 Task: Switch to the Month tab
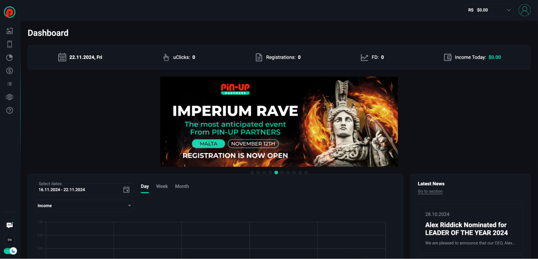[182, 186]
